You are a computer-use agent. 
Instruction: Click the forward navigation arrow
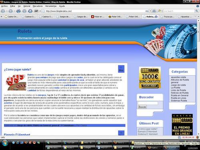coord(11,11)
